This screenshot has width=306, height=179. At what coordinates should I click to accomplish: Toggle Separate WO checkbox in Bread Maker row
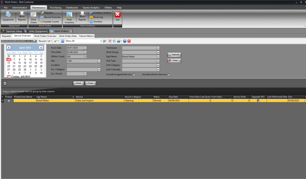258,101
